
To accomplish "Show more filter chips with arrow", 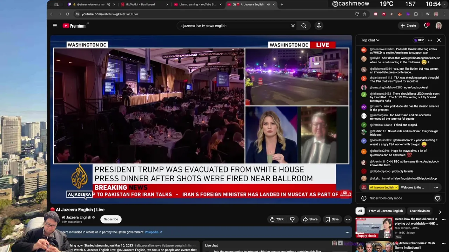I will pyautogui.click(x=440, y=212).
